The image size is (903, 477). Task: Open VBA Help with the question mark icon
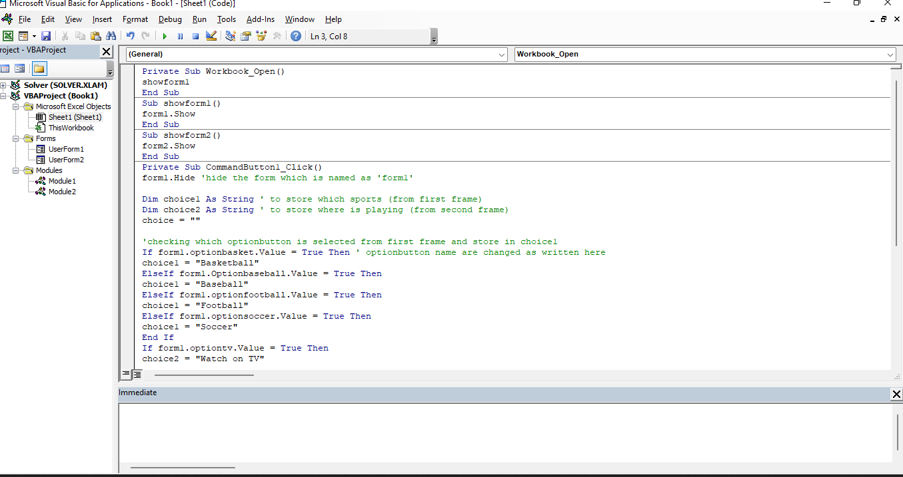pos(295,36)
